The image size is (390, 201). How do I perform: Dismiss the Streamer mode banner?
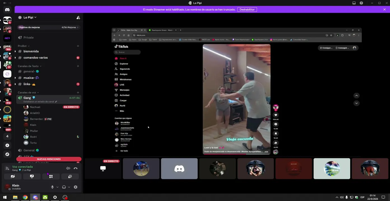point(384,9)
